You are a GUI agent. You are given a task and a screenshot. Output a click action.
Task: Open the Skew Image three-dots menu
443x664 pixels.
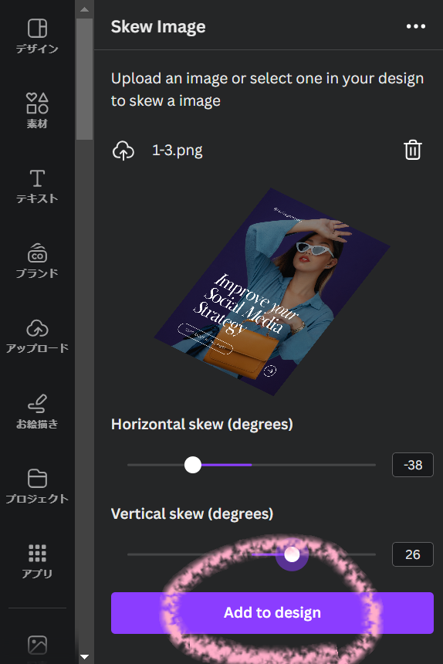415,26
